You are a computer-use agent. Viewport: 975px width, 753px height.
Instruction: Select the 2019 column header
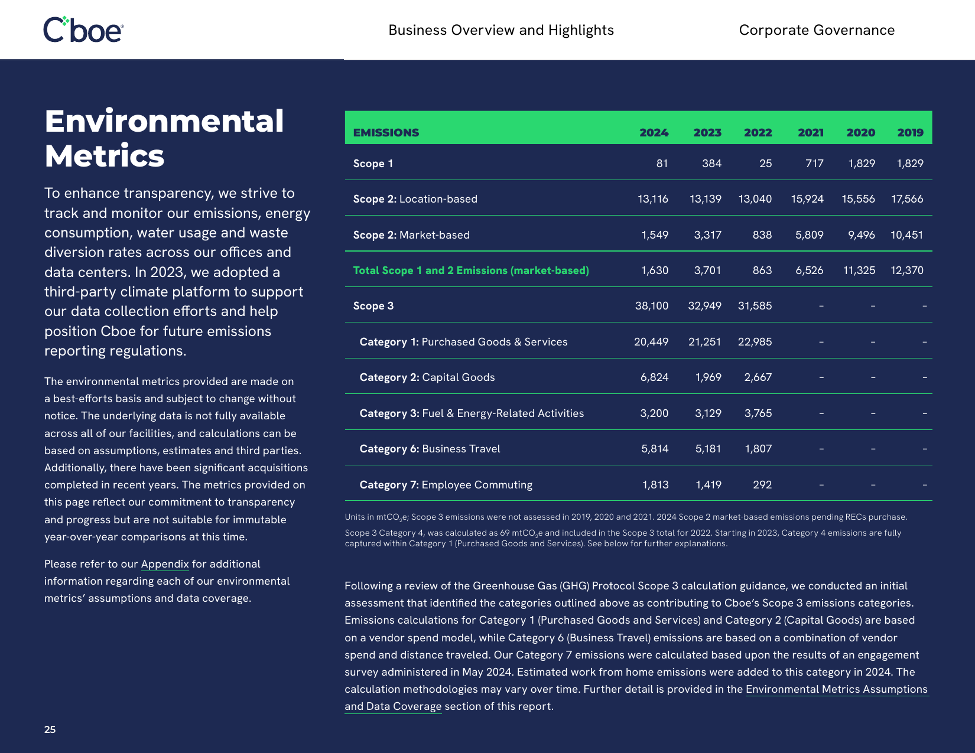coord(910,132)
